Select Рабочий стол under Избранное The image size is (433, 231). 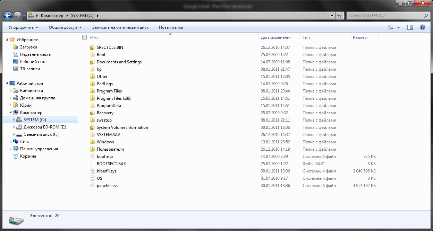(x=33, y=62)
